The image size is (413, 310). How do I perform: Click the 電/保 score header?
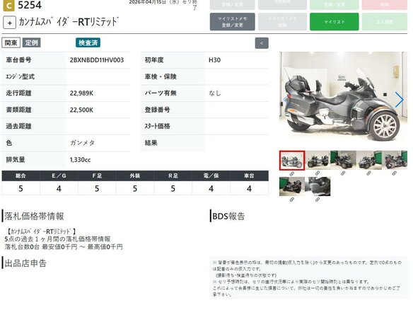coord(211,176)
